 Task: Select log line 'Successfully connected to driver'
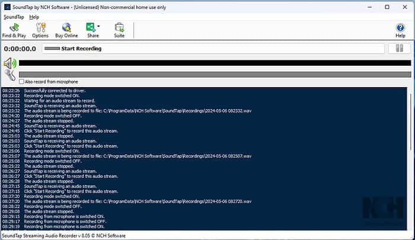coord(55,91)
